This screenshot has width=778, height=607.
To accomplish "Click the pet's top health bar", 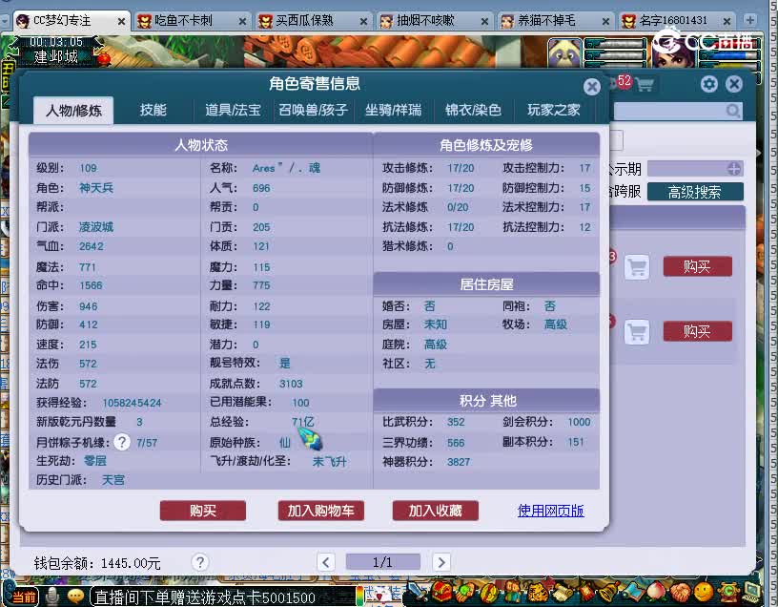I will coord(614,44).
